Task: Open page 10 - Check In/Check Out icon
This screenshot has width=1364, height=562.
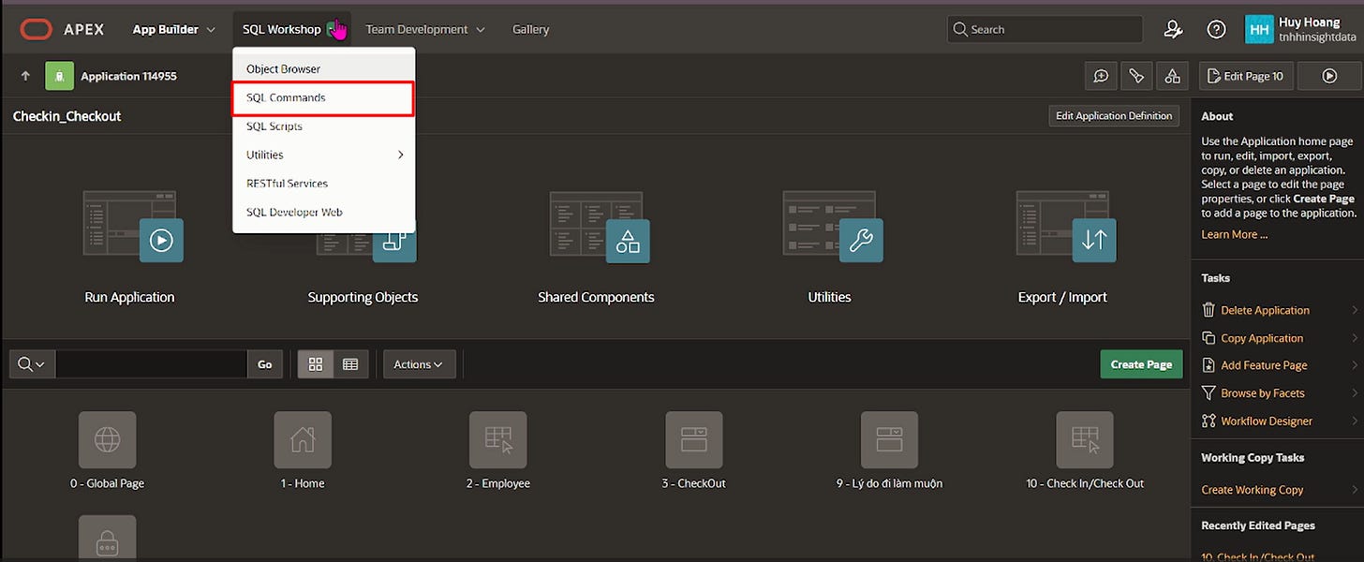Action: point(1085,439)
